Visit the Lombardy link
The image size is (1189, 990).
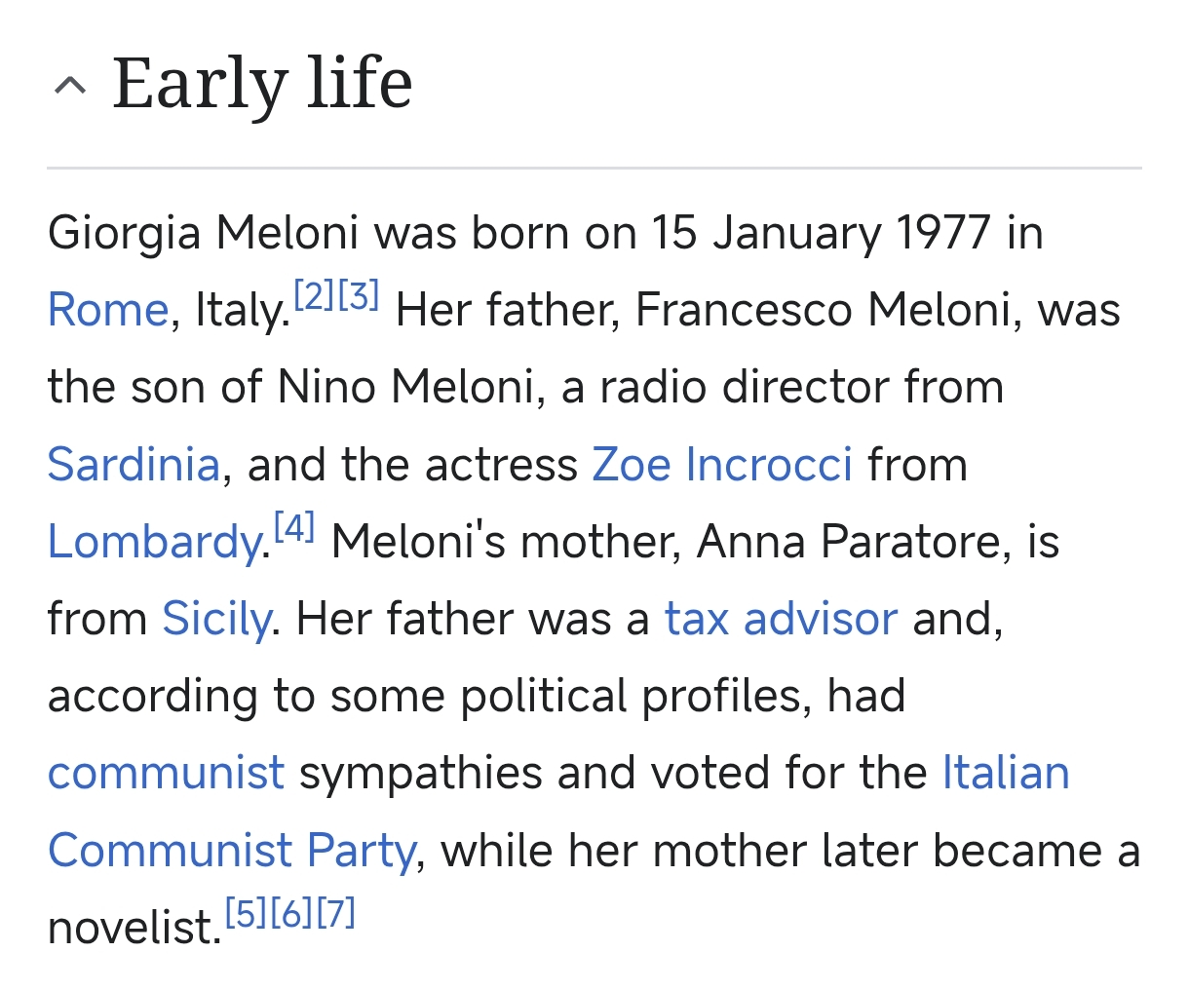pos(155,543)
